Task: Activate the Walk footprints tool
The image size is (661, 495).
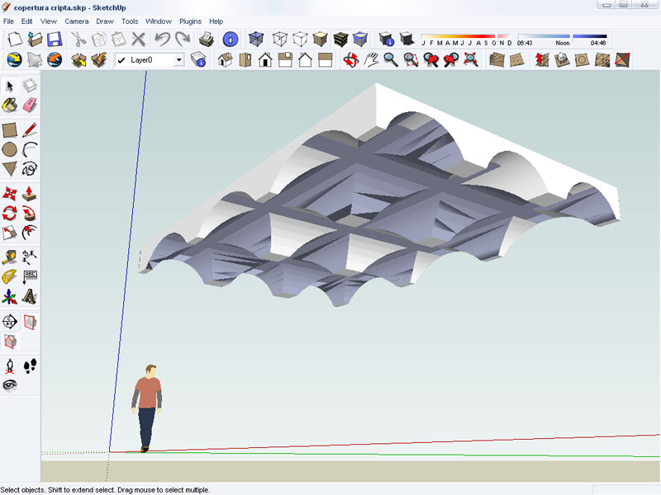Action: pos(30,365)
